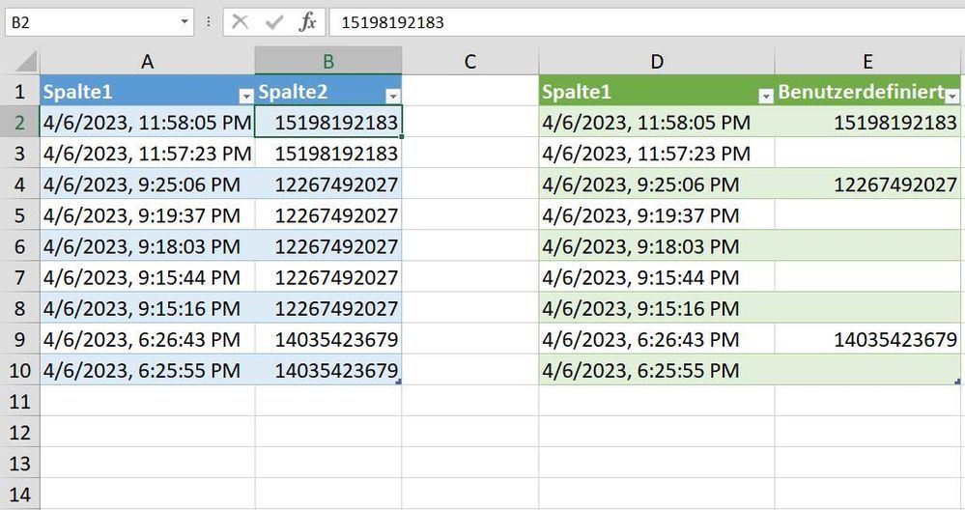Click cell A9 with 6:26:43 PM
The width and height of the screenshot is (965, 510).
coord(147,339)
